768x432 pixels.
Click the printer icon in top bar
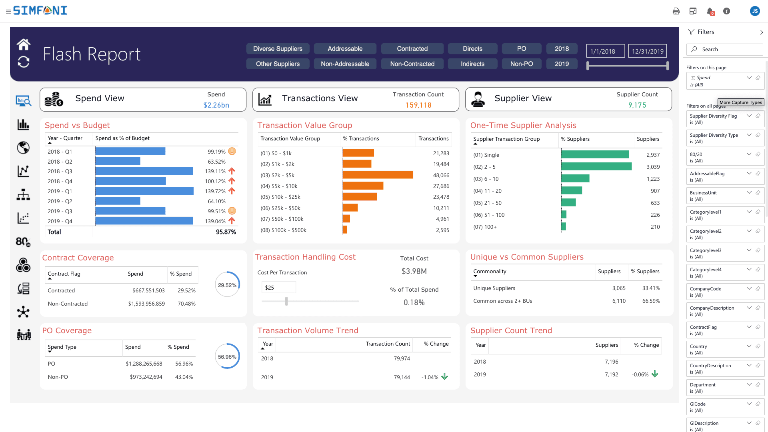coord(676,11)
